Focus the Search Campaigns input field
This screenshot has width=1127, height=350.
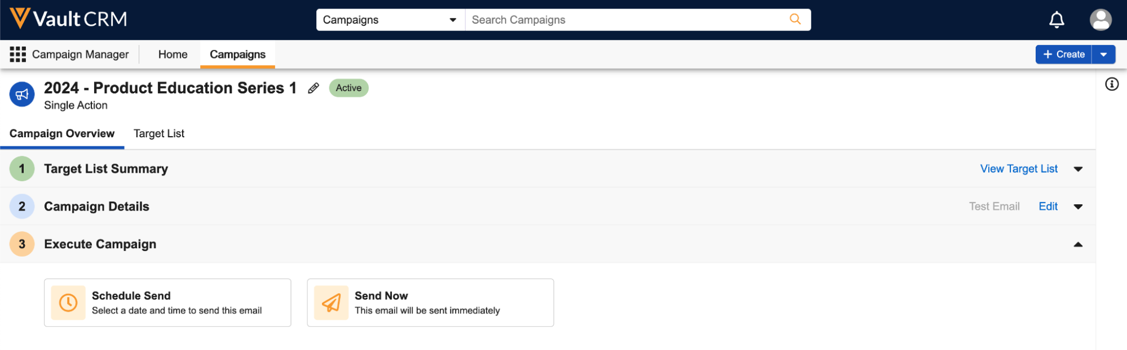pyautogui.click(x=626, y=20)
